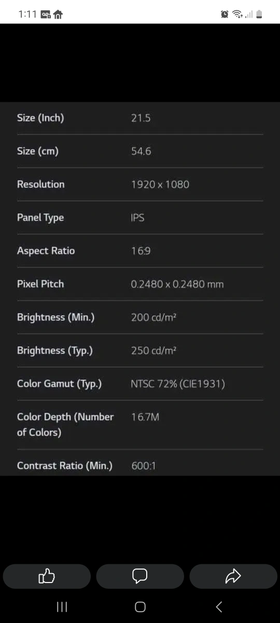Select the Aspect Ratio 16:9 row
280x623 pixels.
click(x=140, y=251)
